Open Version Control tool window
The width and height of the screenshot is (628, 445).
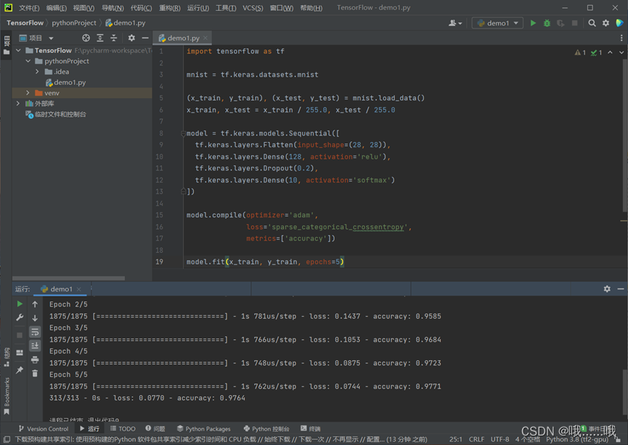point(44,428)
